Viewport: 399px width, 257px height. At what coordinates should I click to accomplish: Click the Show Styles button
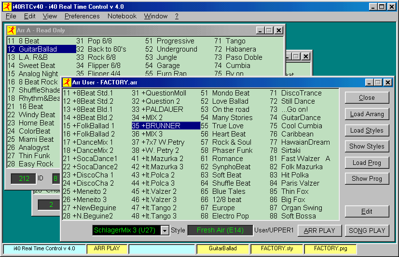tap(367, 147)
